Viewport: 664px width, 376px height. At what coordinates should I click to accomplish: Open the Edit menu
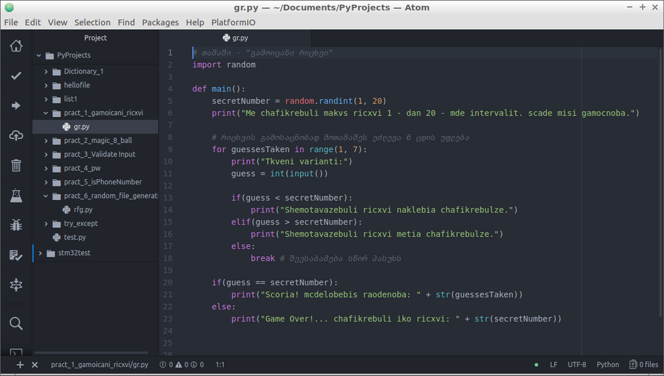(32, 23)
